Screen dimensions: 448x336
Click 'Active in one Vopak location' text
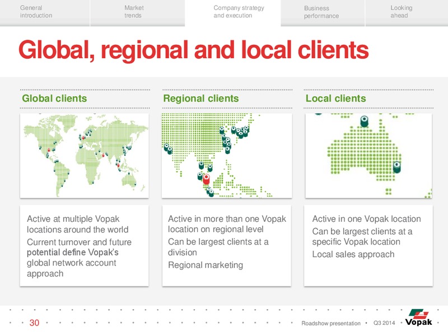(366, 219)
